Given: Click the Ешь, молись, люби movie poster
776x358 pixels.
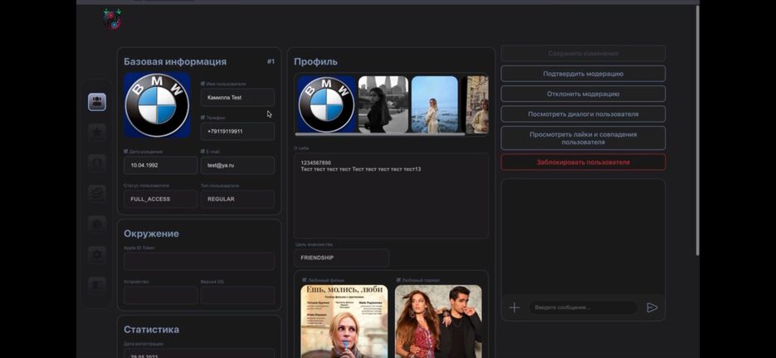Looking at the screenshot, I should [x=344, y=322].
